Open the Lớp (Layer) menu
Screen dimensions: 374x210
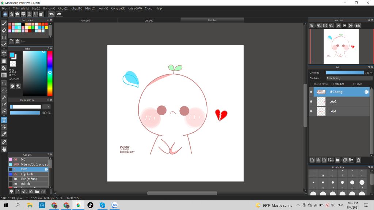[36, 8]
